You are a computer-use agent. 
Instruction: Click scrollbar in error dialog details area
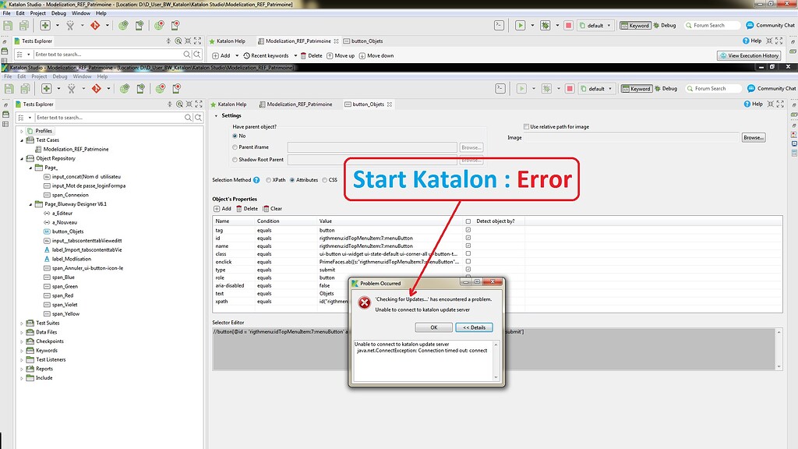496,361
